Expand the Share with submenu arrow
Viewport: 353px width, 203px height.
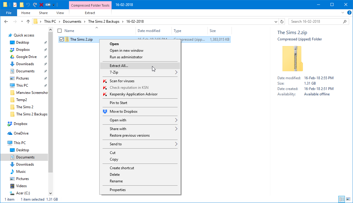pos(176,129)
